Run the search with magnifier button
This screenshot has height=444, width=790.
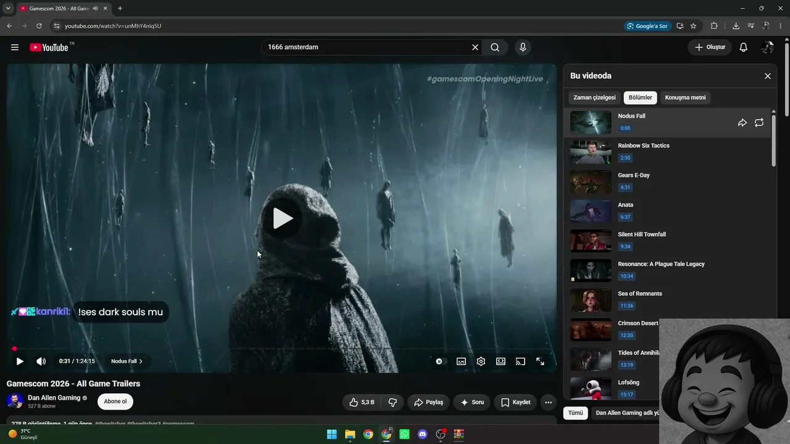click(495, 47)
